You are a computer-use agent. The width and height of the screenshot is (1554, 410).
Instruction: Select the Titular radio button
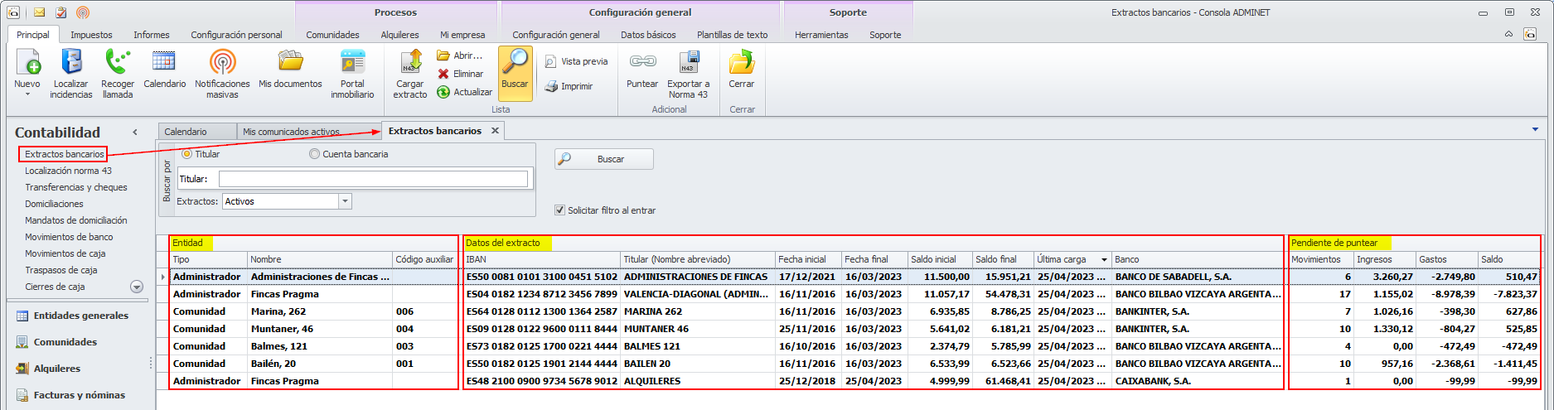click(x=186, y=154)
